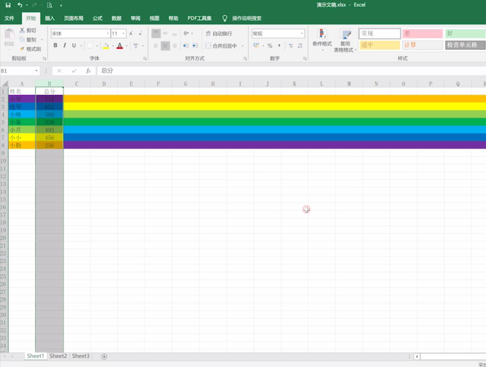This screenshot has height=367, width=486.
Task: Switch to the 插入 ribbon tab
Action: [50, 18]
